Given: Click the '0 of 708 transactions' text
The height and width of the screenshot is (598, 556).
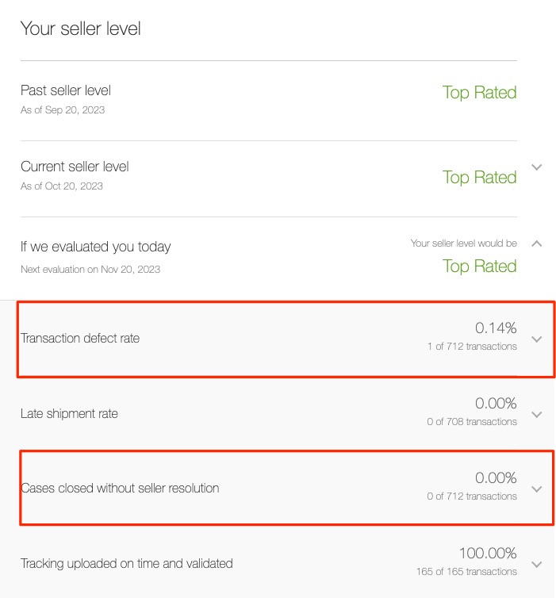Looking at the screenshot, I should tap(471, 422).
